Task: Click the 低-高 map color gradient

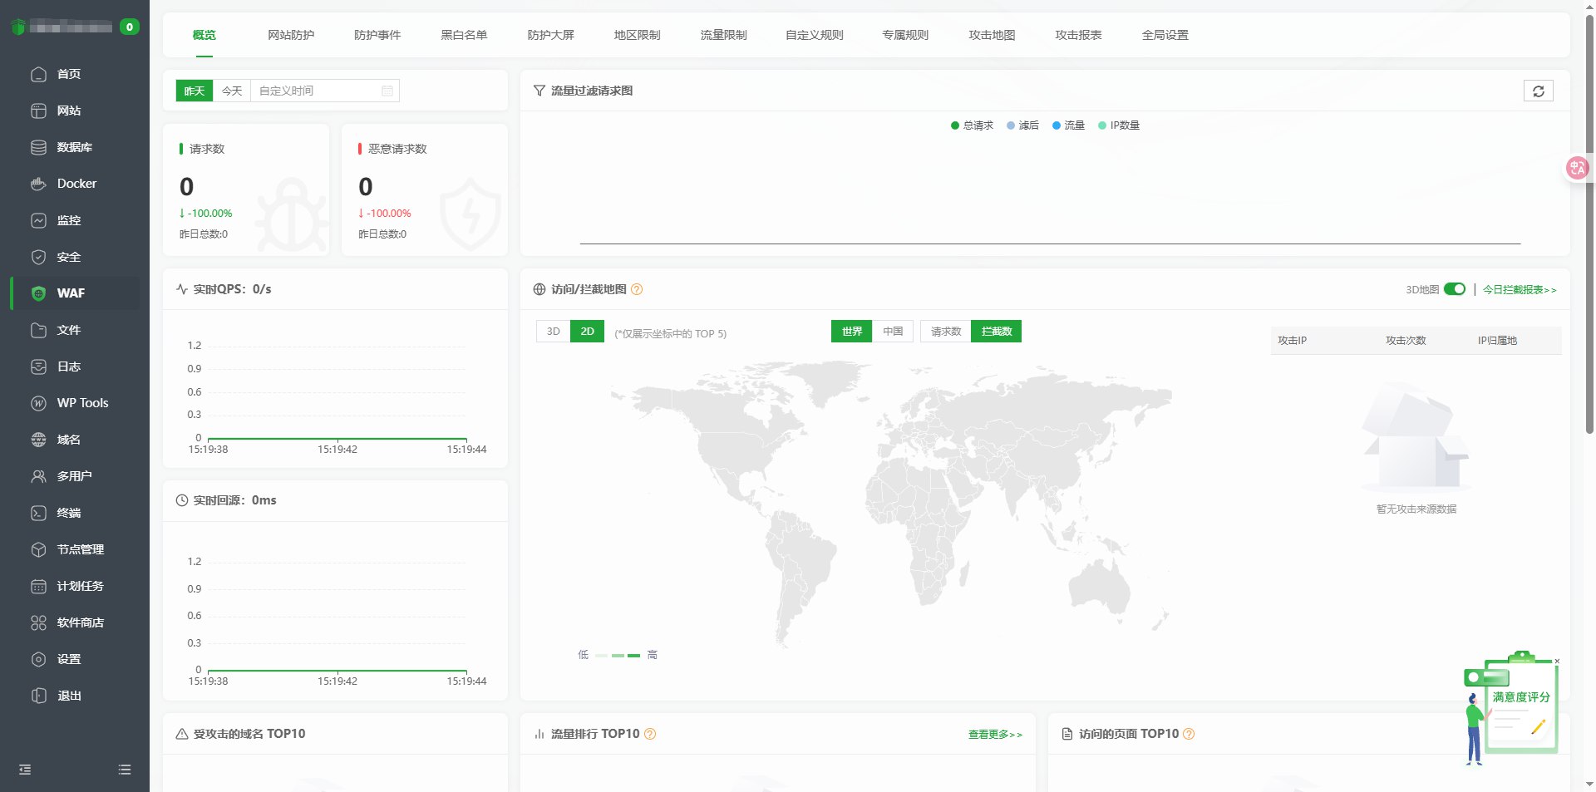Action: pos(618,655)
